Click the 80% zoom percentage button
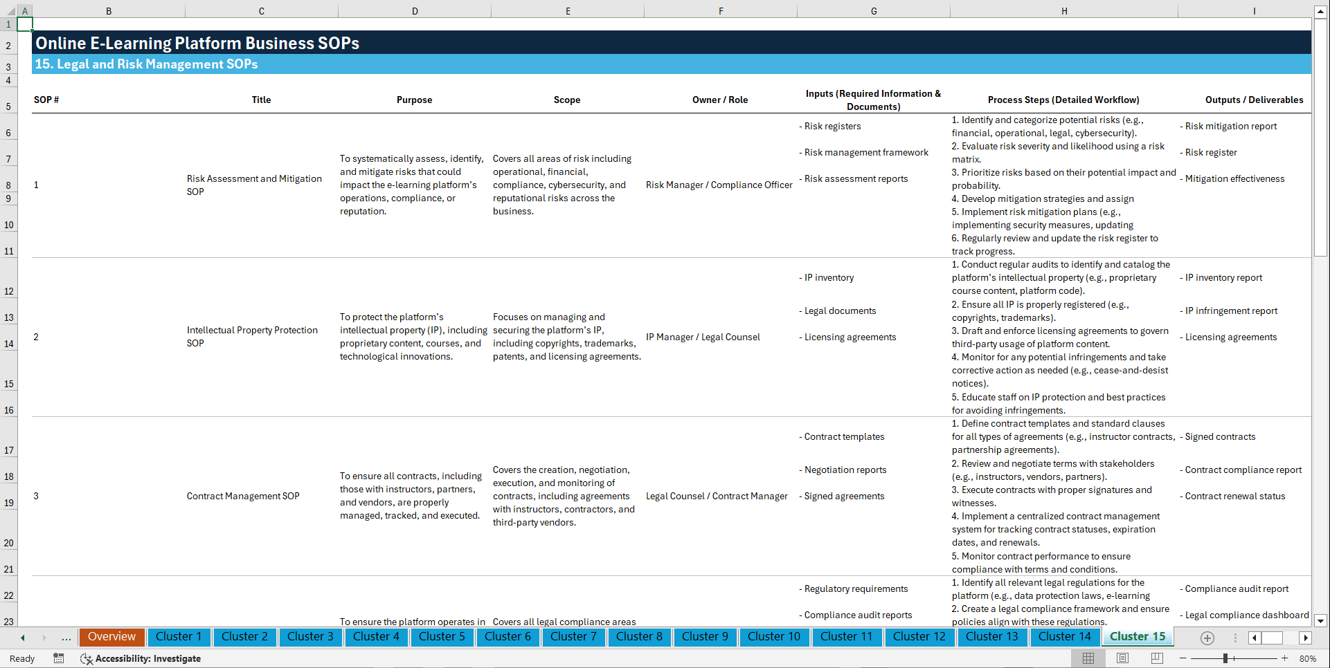 pyautogui.click(x=1307, y=658)
